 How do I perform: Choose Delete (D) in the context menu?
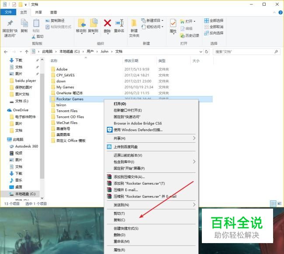click(x=120, y=235)
